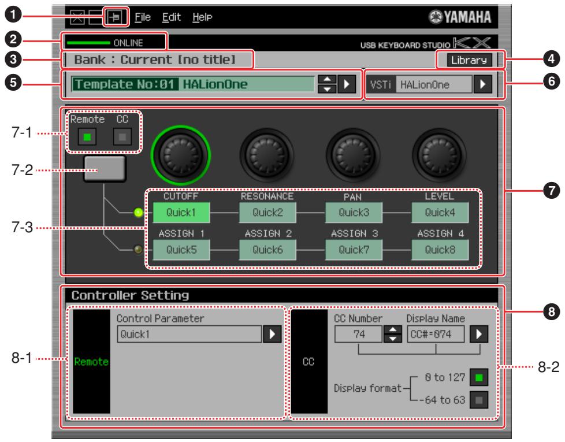Open the Control Parameter arrow button
The image size is (565, 442).
pyautogui.click(x=272, y=335)
